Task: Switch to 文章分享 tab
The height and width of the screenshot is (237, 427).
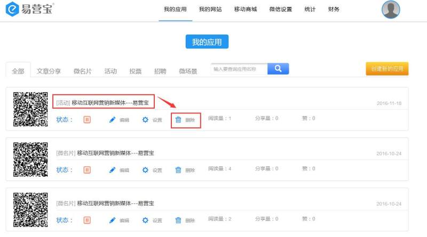Action: (x=49, y=71)
